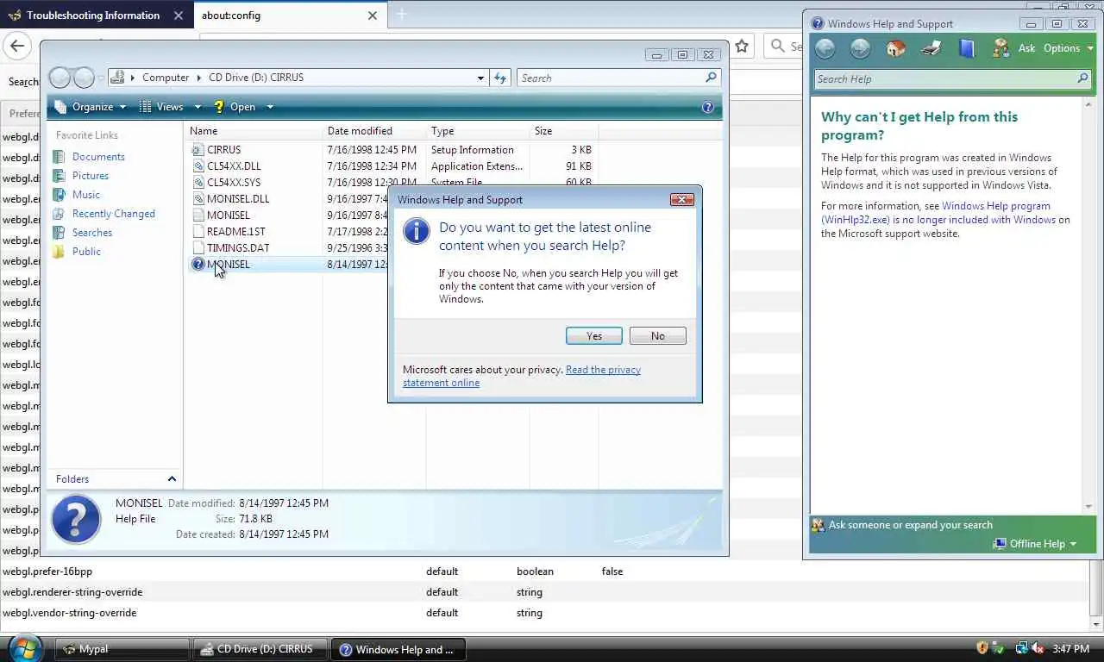Click Forward arrow in Help and Support window
This screenshot has height=662, width=1104.
tap(860, 48)
